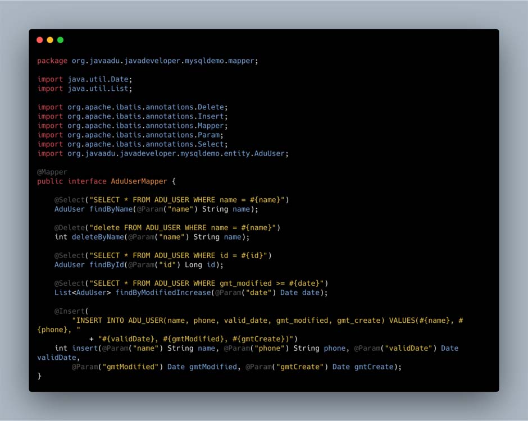528x421 pixels.
Task: Click the "public" keyword of the interface declaration
Action: 50,181
